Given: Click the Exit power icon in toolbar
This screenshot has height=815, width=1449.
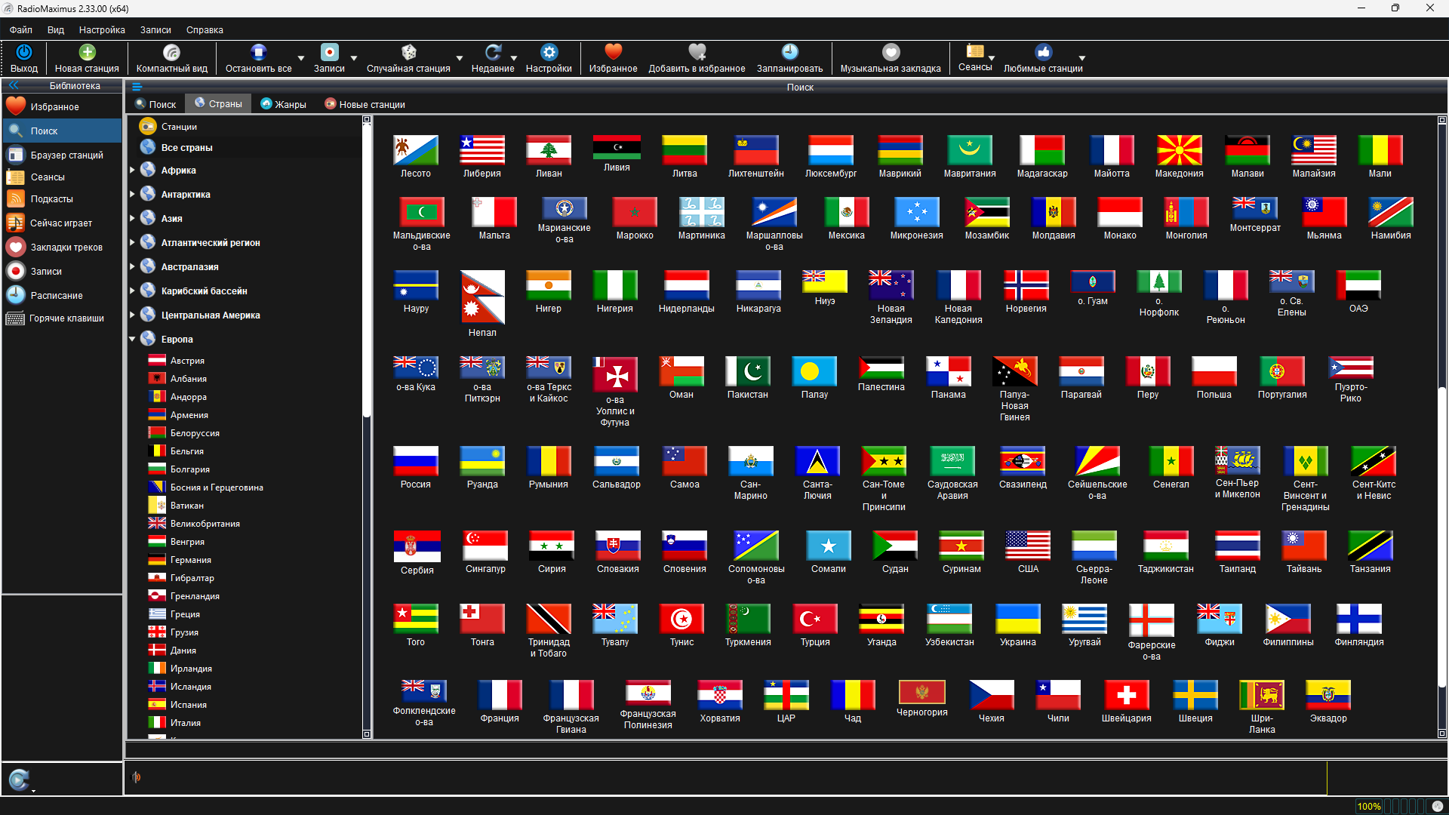Looking at the screenshot, I should pyautogui.click(x=23, y=52).
